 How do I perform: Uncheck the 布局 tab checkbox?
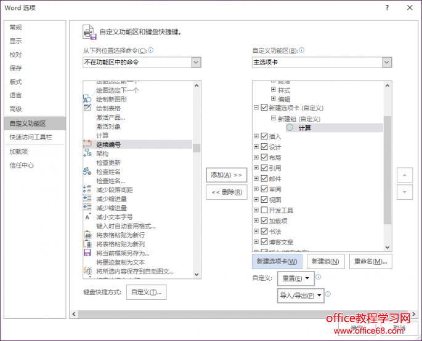[264, 157]
